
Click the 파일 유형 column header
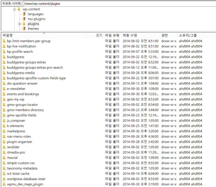click(112, 35)
